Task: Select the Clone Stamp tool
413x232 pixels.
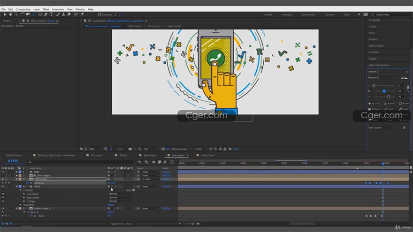Action: click(x=63, y=15)
